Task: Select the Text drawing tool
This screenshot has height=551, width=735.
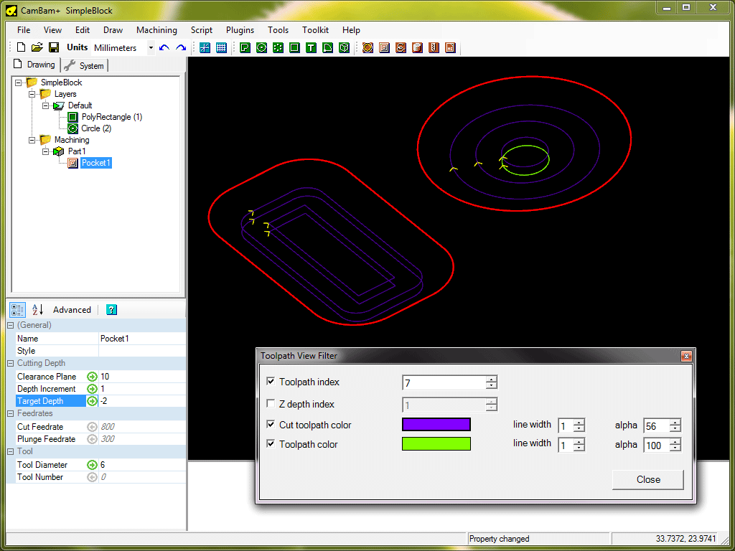Action: [311, 48]
